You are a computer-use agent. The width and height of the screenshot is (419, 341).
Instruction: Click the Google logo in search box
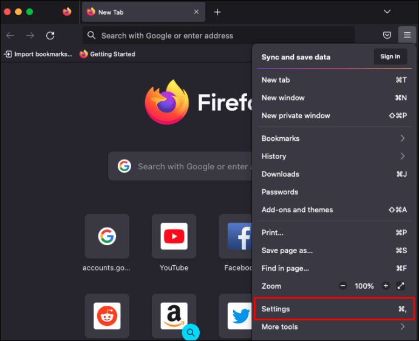124,166
